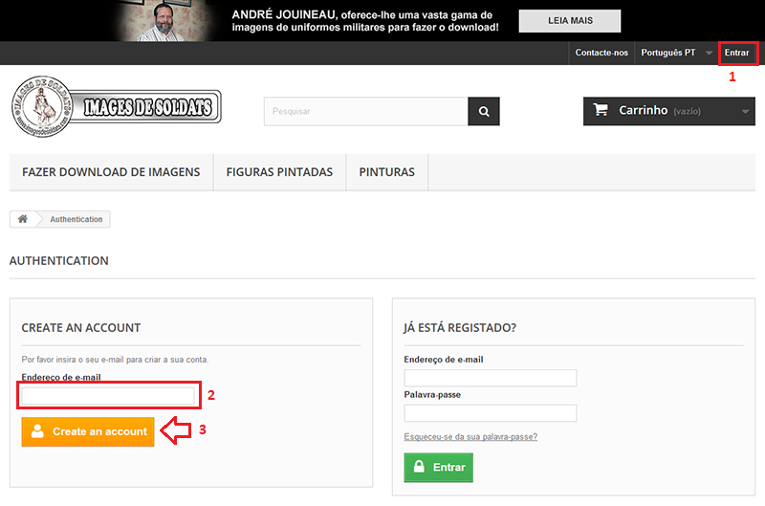Expand the Carrinho dropdown arrow
The width and height of the screenshot is (765, 506).
(x=746, y=111)
